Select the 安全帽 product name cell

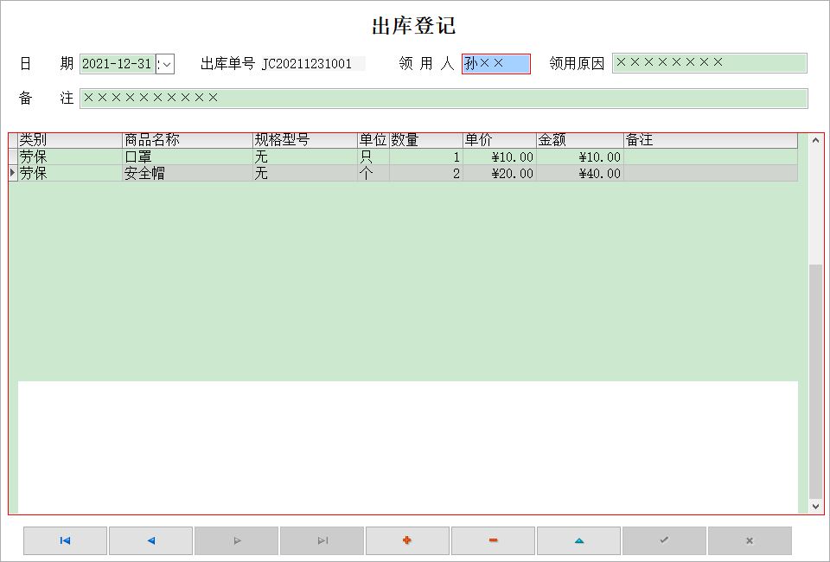pos(188,174)
